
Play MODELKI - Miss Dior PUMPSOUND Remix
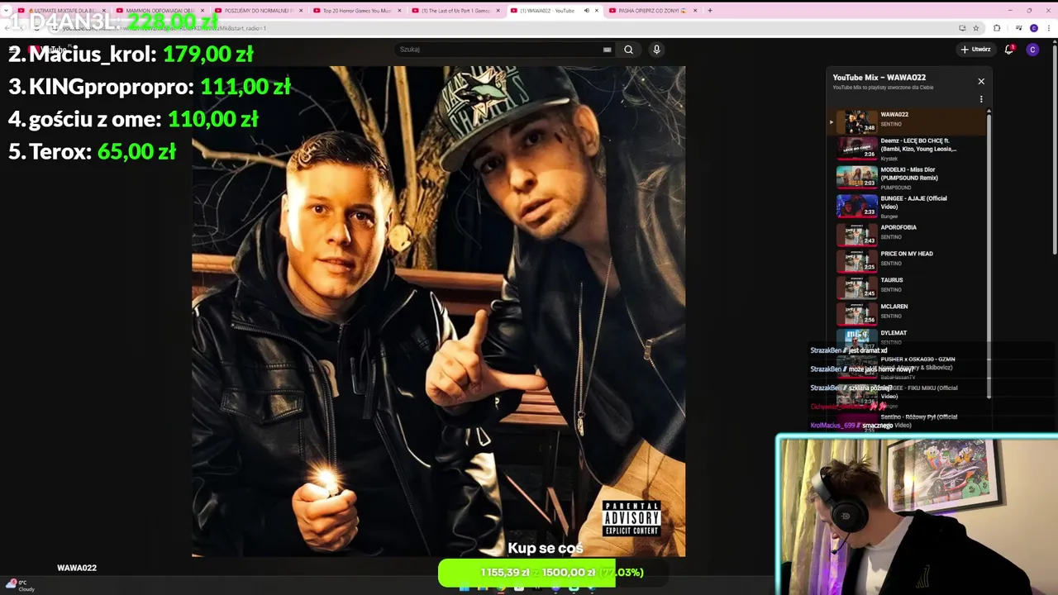pos(908,178)
